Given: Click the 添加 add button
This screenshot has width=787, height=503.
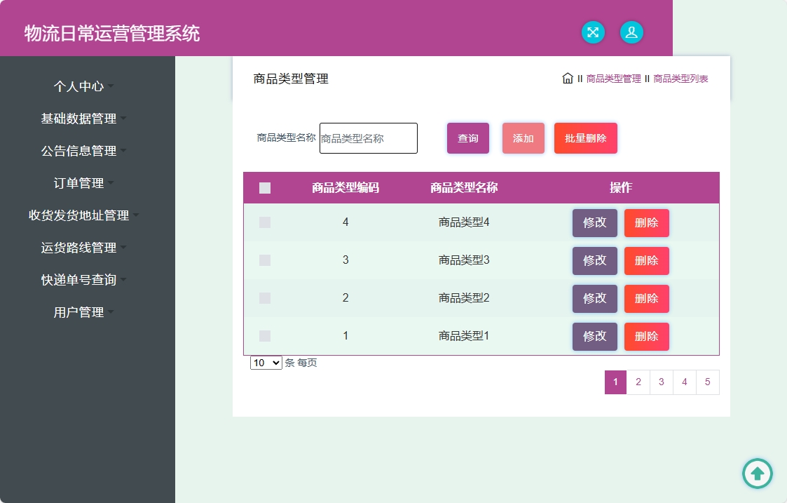Looking at the screenshot, I should coord(523,138).
